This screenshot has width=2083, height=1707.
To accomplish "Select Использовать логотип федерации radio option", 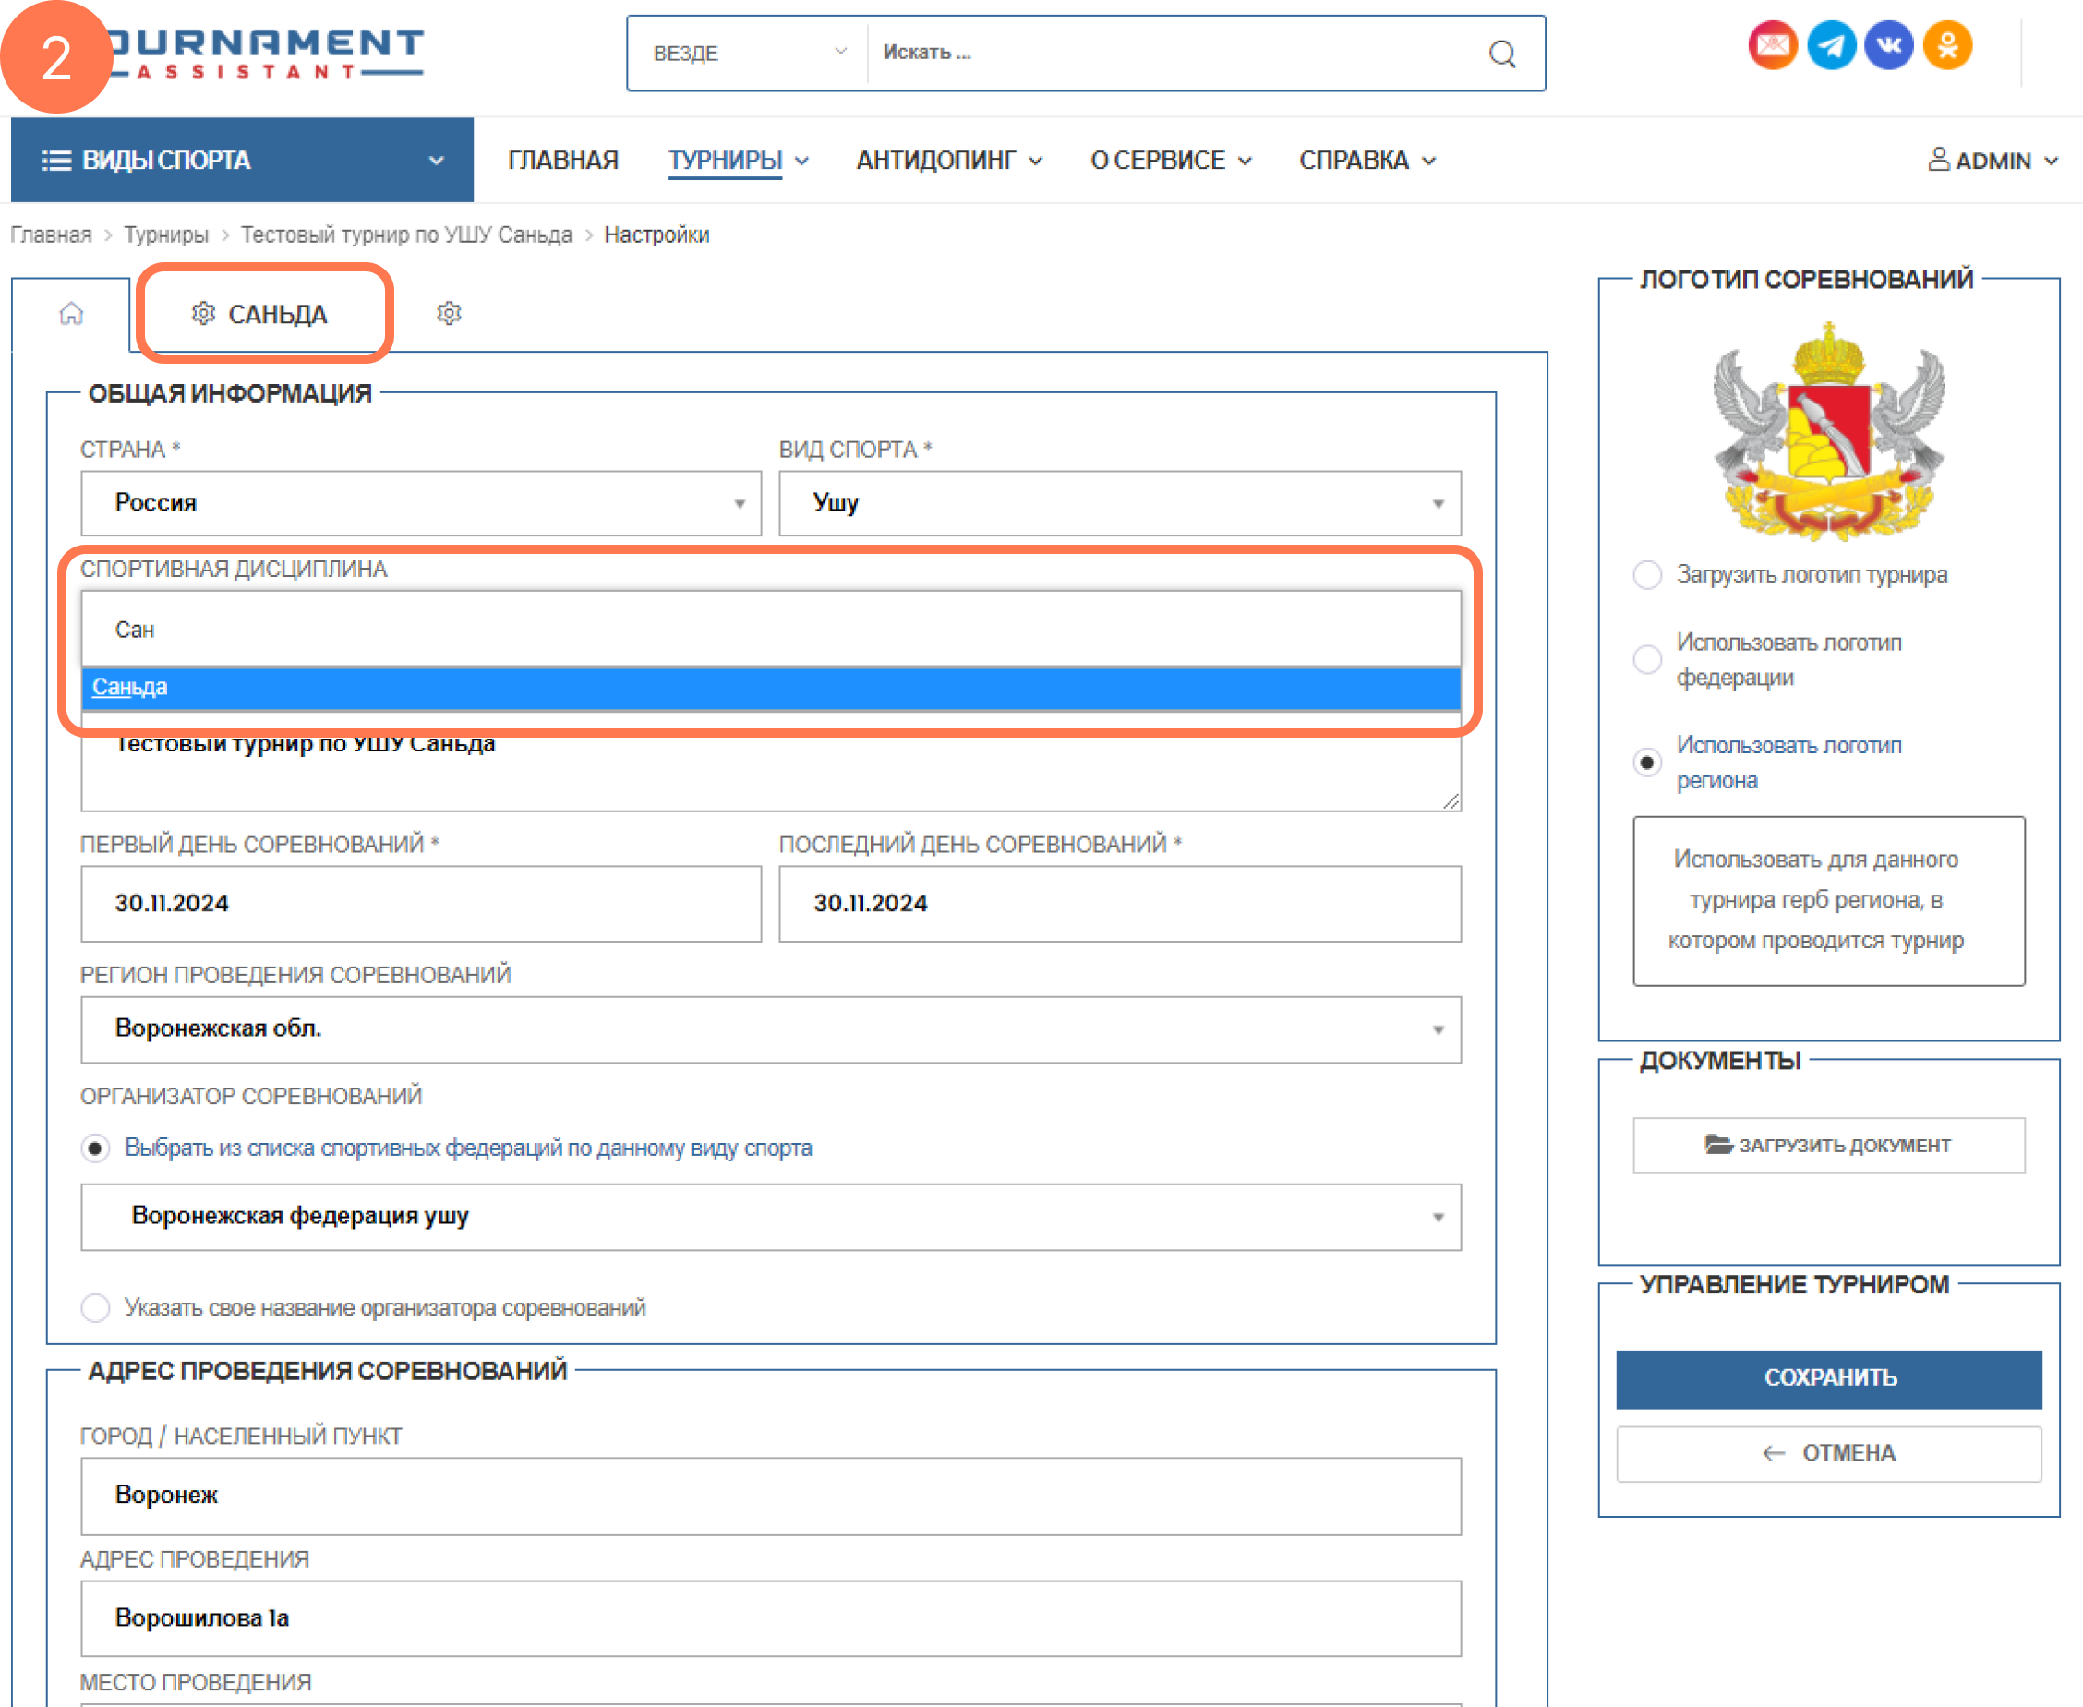I will click(x=1646, y=659).
